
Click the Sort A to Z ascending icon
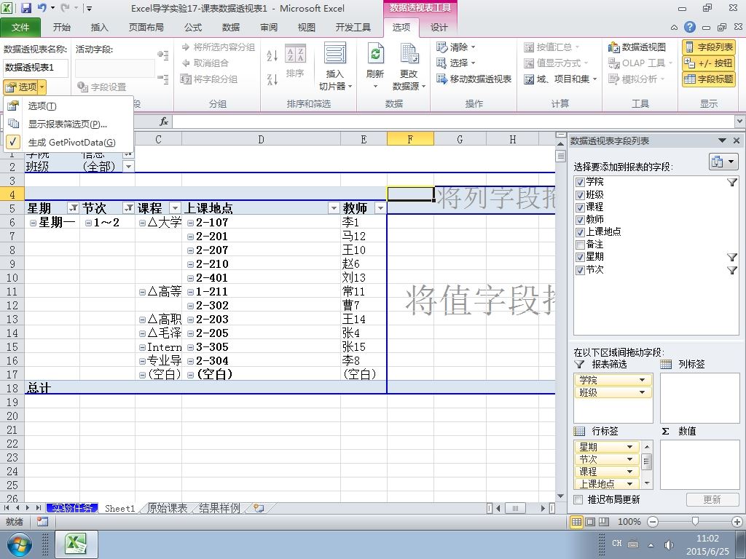272,55
